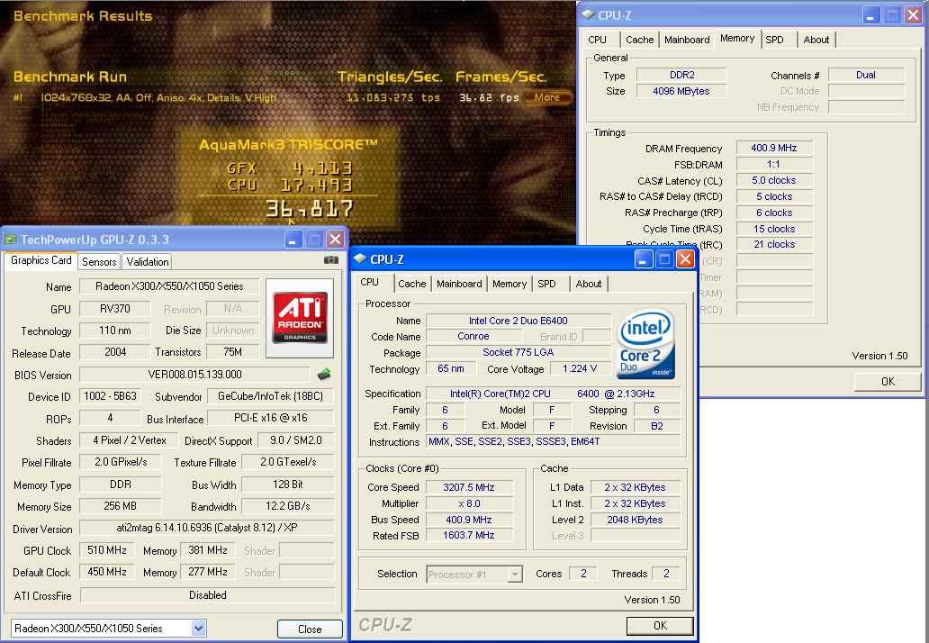Open the CPU tab in back CPU-Z window
The height and width of the screenshot is (643, 929).
click(597, 40)
